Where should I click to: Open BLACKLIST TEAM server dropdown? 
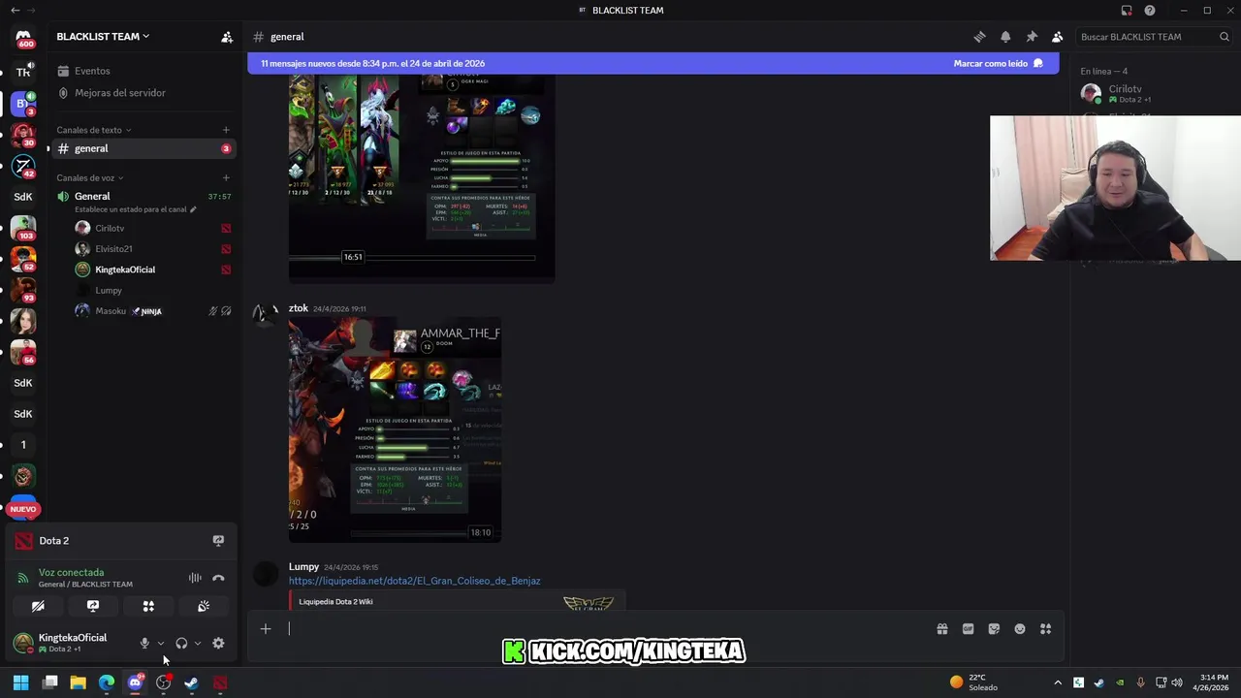(103, 37)
